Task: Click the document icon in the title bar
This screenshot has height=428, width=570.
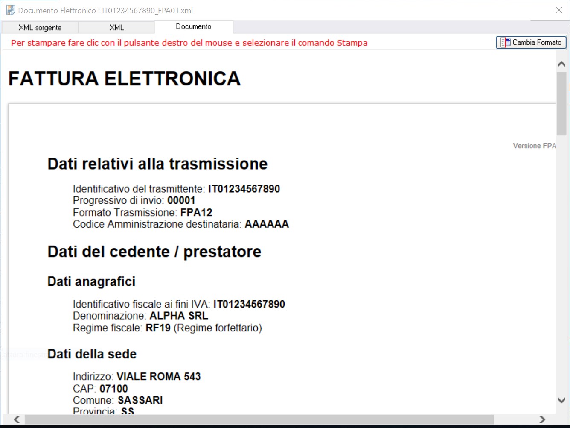Action: click(10, 10)
